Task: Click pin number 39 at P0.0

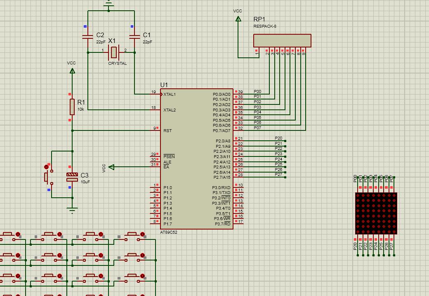Action: (240, 92)
